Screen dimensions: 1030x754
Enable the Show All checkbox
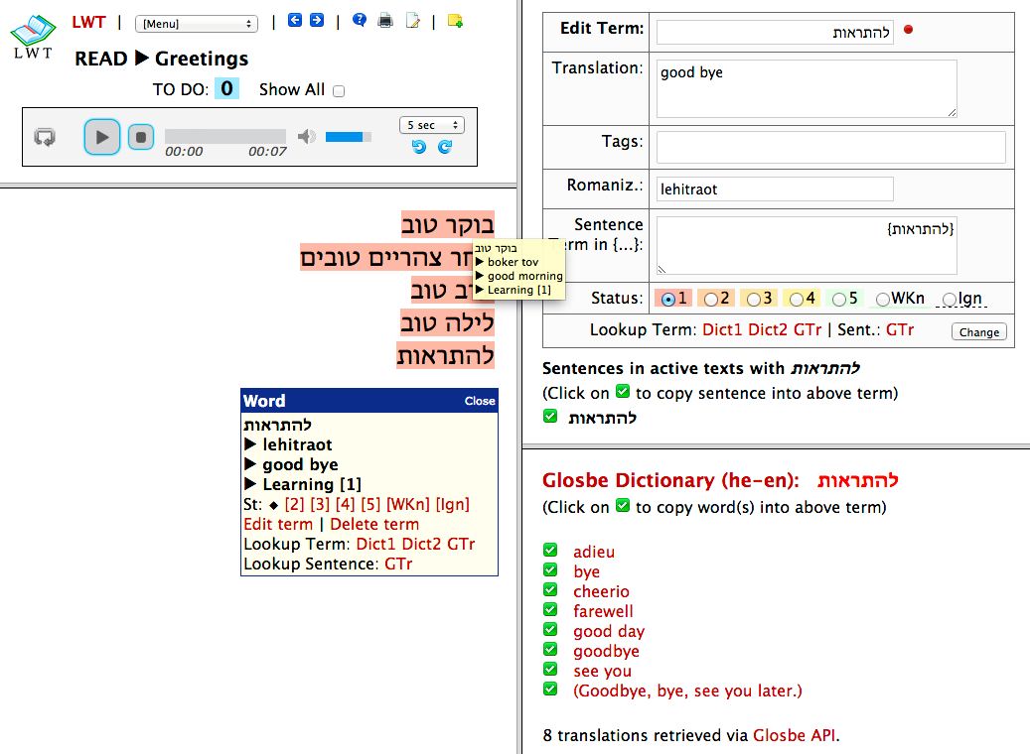click(x=339, y=91)
